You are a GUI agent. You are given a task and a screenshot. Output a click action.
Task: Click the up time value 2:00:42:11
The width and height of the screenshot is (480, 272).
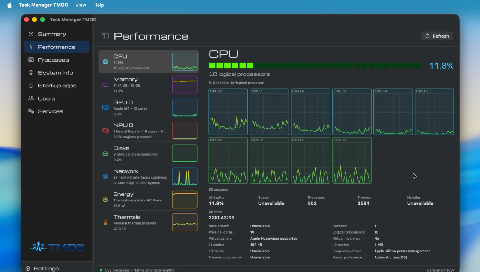(x=221, y=218)
